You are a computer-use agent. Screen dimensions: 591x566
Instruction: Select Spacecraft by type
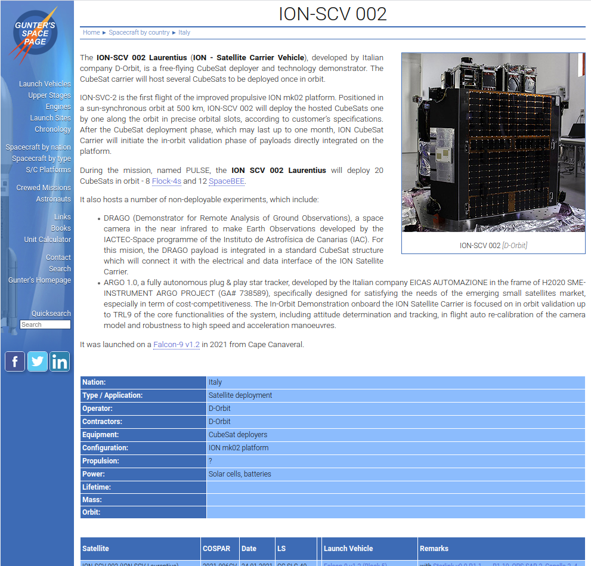(x=42, y=158)
